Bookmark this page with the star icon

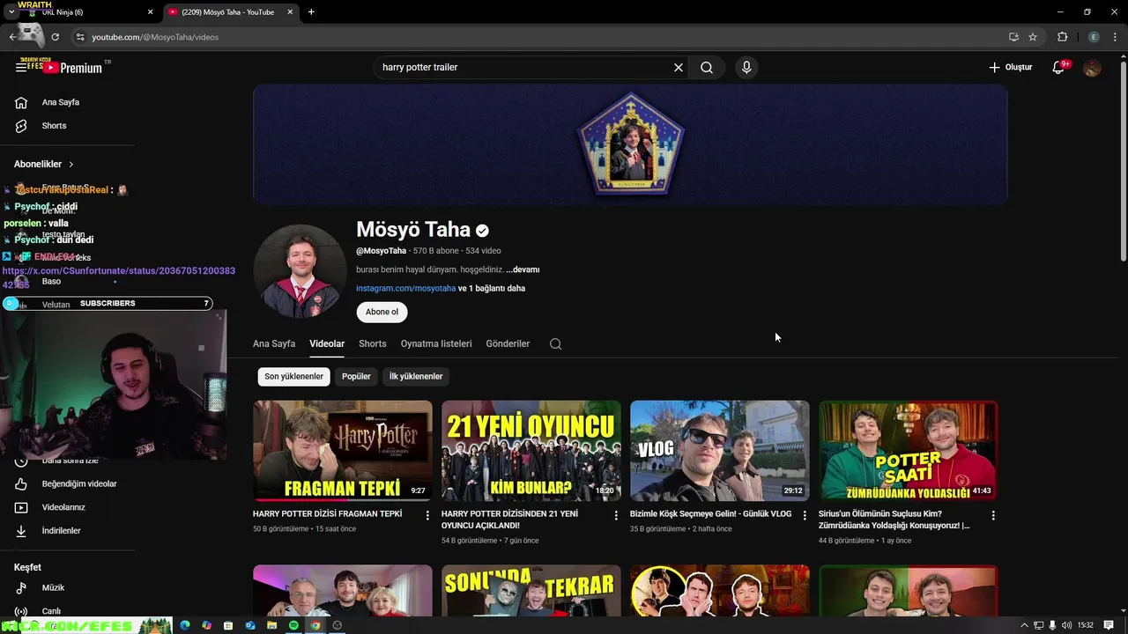click(x=1033, y=37)
